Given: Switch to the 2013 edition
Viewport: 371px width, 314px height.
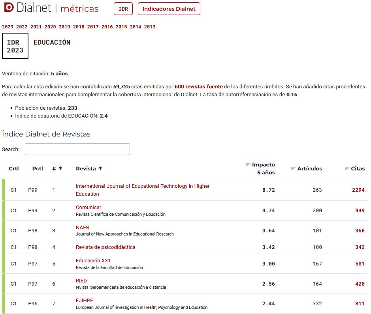Looking at the screenshot, I should coord(149,27).
